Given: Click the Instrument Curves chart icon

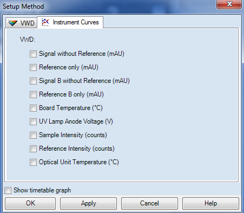Looking at the screenshot, I should click(x=45, y=22).
